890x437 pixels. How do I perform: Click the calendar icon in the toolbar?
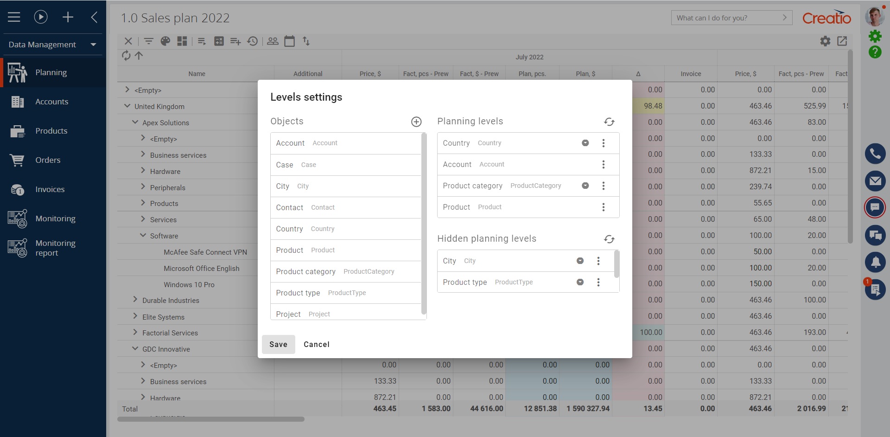pos(290,41)
